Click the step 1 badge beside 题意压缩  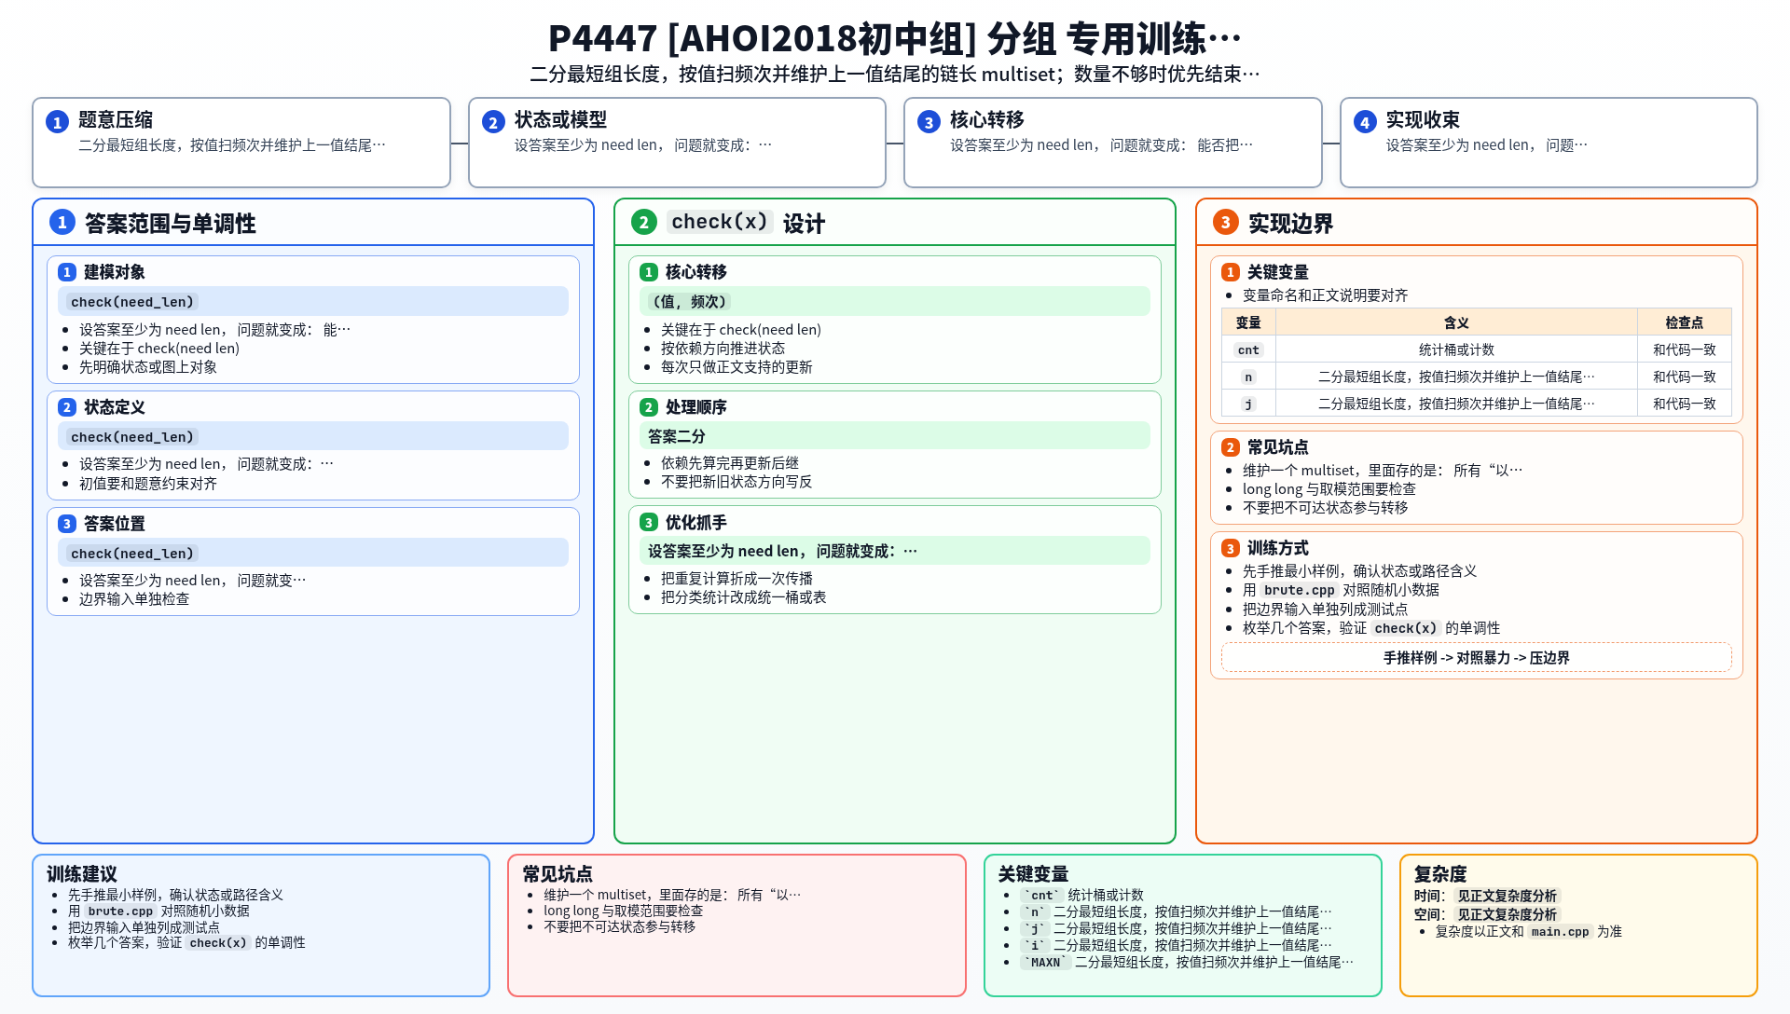pyautogui.click(x=57, y=122)
